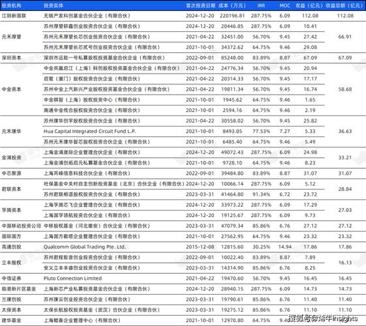This screenshot has width=366, height=326.
Task: Click entity 无锡产发科创基金合伙企业
Action: (87, 16)
